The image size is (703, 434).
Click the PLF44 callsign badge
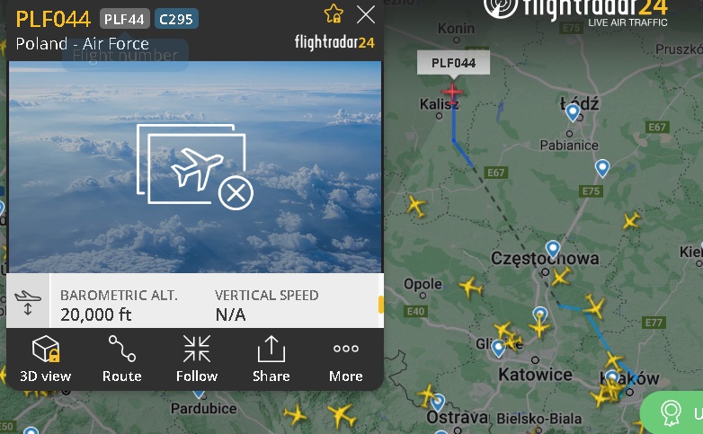[124, 19]
